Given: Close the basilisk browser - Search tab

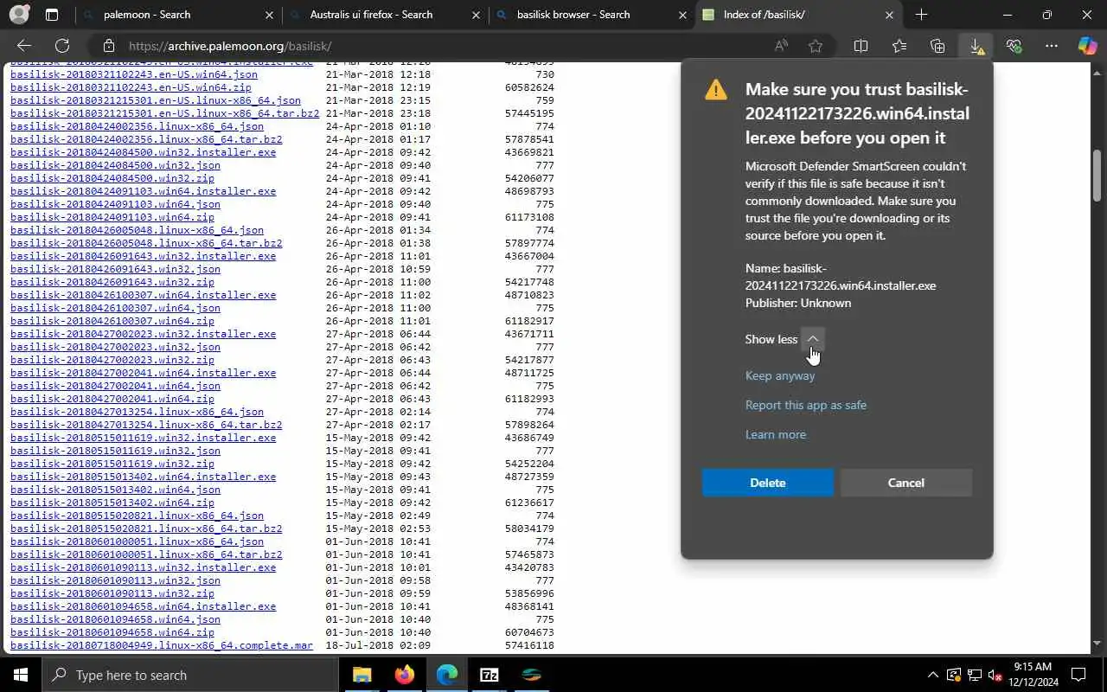Looking at the screenshot, I should [682, 15].
